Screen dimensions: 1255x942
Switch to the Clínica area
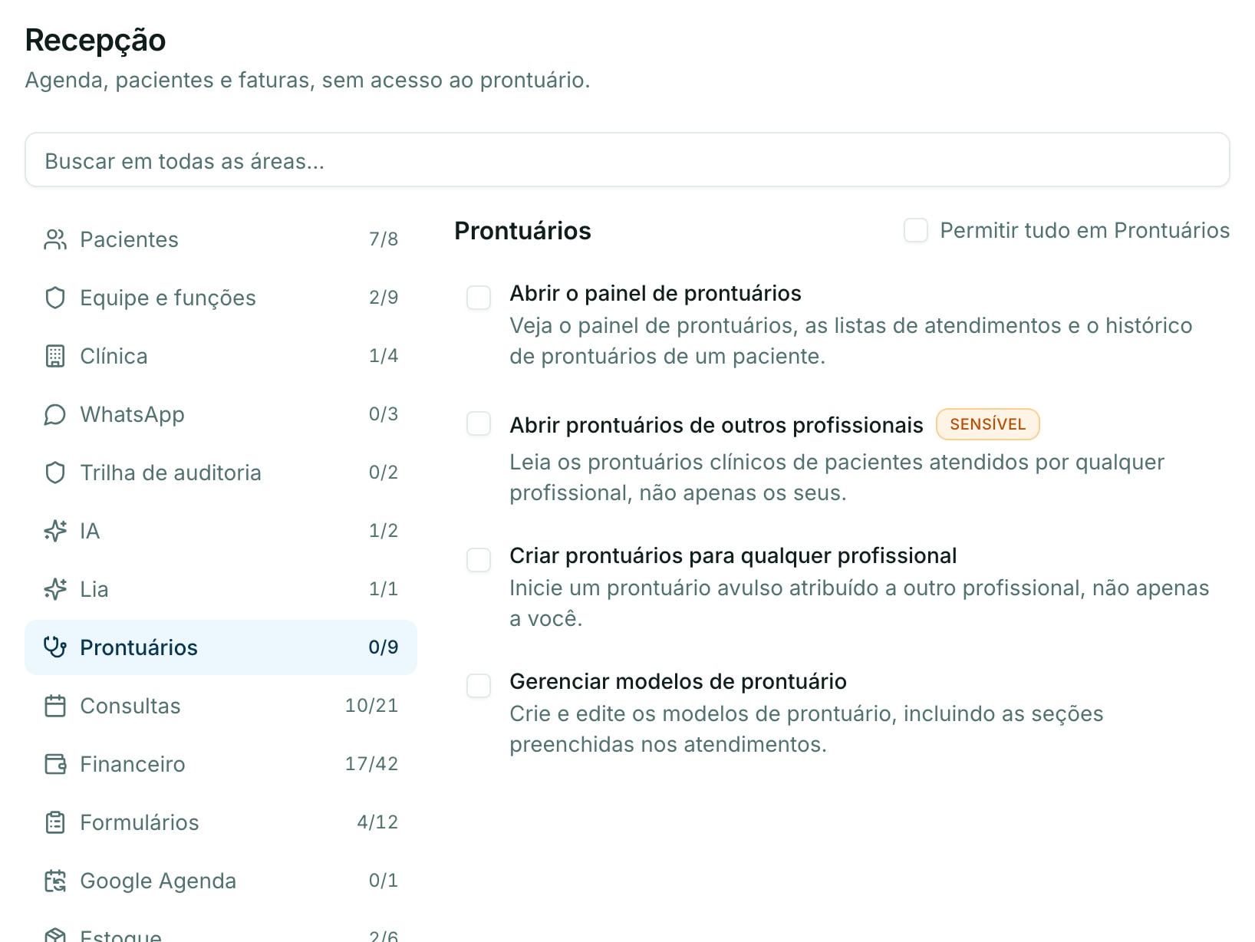(221, 356)
